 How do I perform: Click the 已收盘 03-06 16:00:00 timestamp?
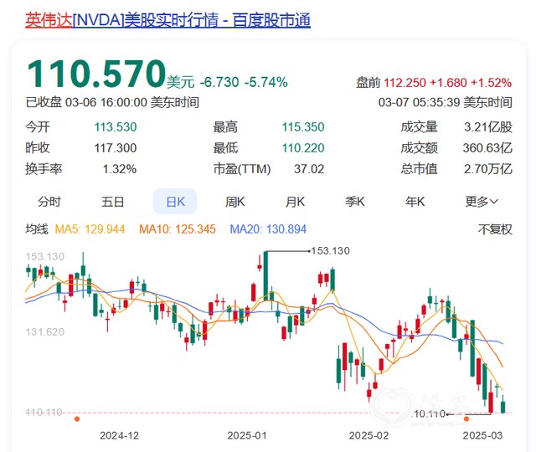coord(112,102)
